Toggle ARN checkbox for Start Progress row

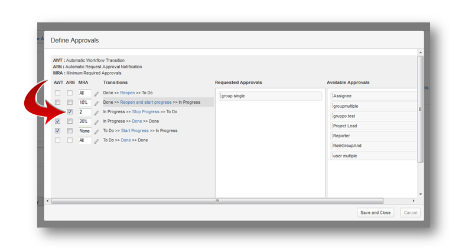[70, 130]
